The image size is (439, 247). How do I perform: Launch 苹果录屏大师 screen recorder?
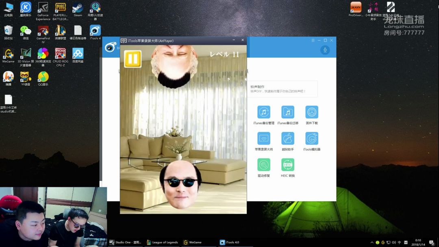(x=264, y=139)
